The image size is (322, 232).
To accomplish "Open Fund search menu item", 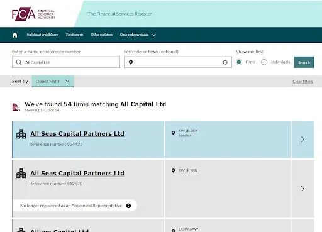I will [74, 35].
